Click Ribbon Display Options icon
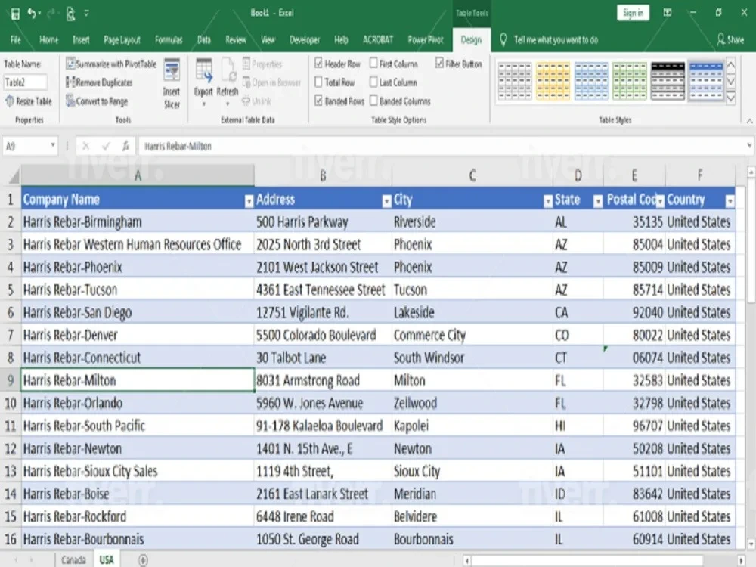This screenshot has width=756, height=567. pos(668,13)
